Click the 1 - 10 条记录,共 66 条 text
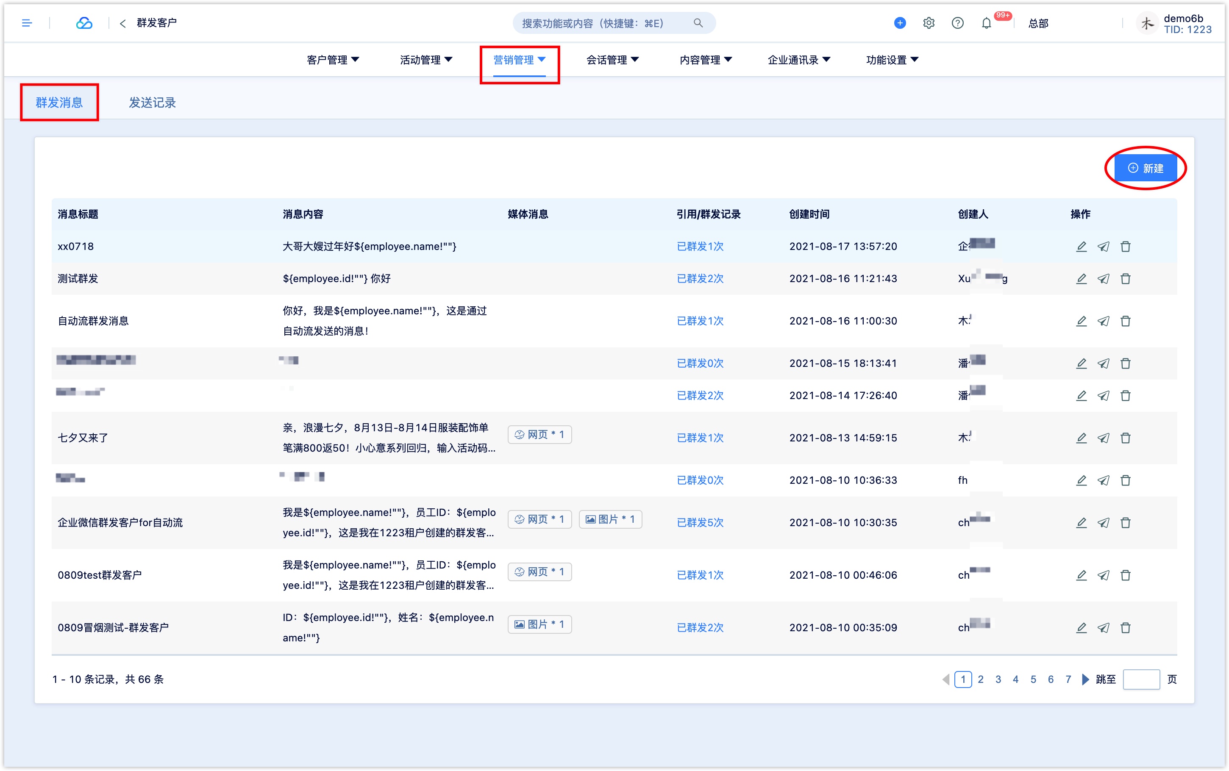1229x771 pixels. (108, 679)
